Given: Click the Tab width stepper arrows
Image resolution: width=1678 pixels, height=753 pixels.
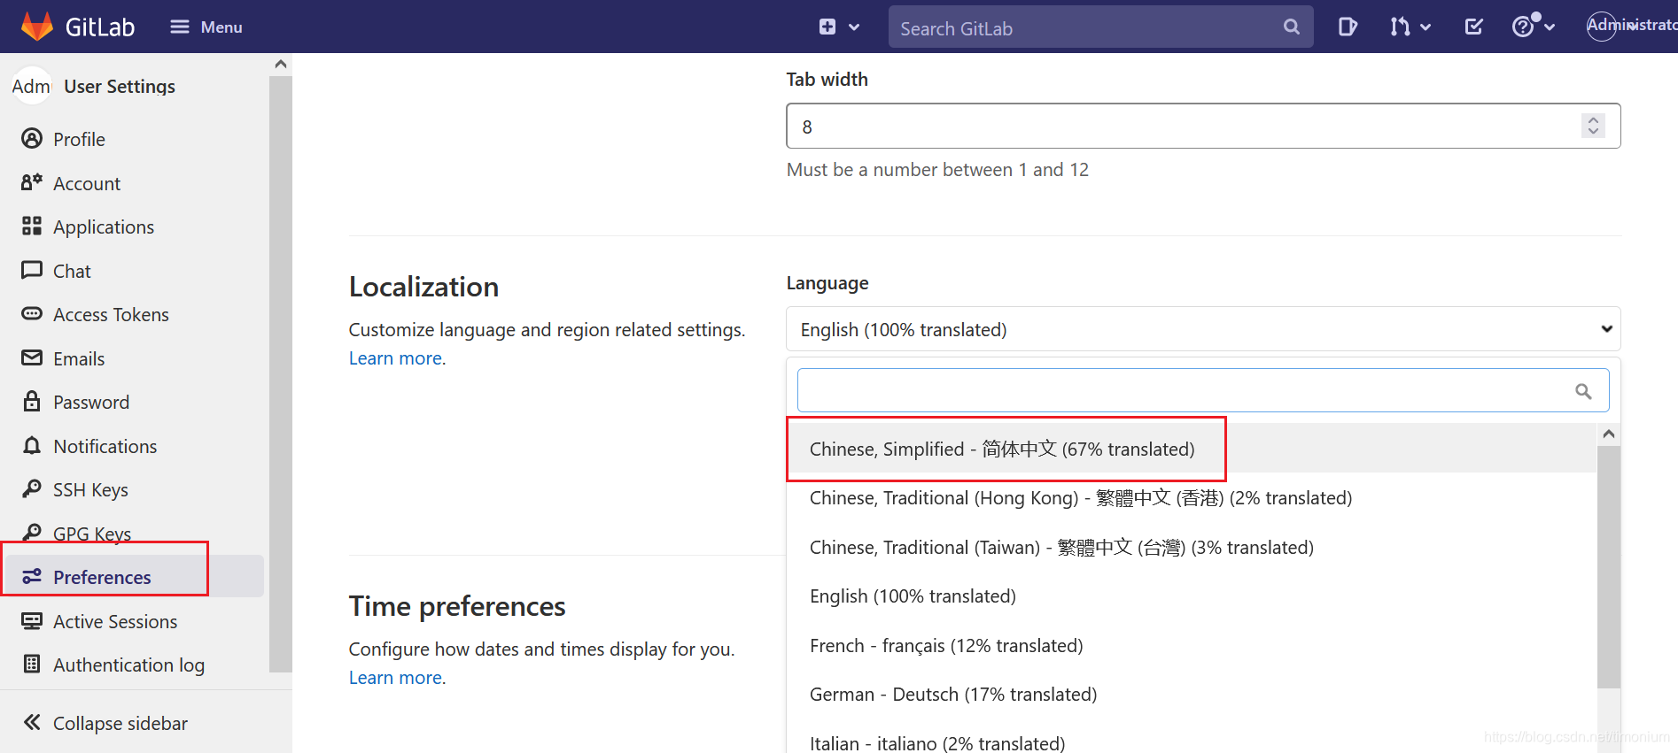Looking at the screenshot, I should click(x=1593, y=126).
